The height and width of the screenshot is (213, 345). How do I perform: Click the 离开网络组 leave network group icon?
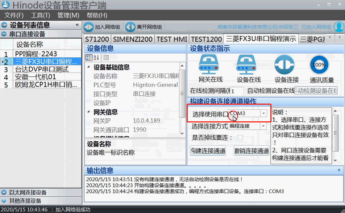[130, 27]
